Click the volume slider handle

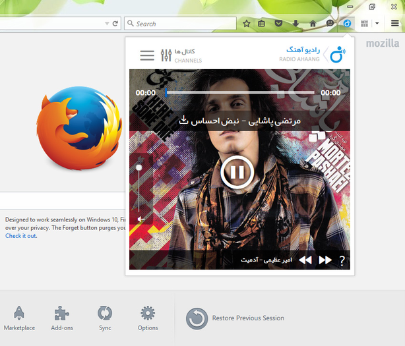[x=139, y=167]
